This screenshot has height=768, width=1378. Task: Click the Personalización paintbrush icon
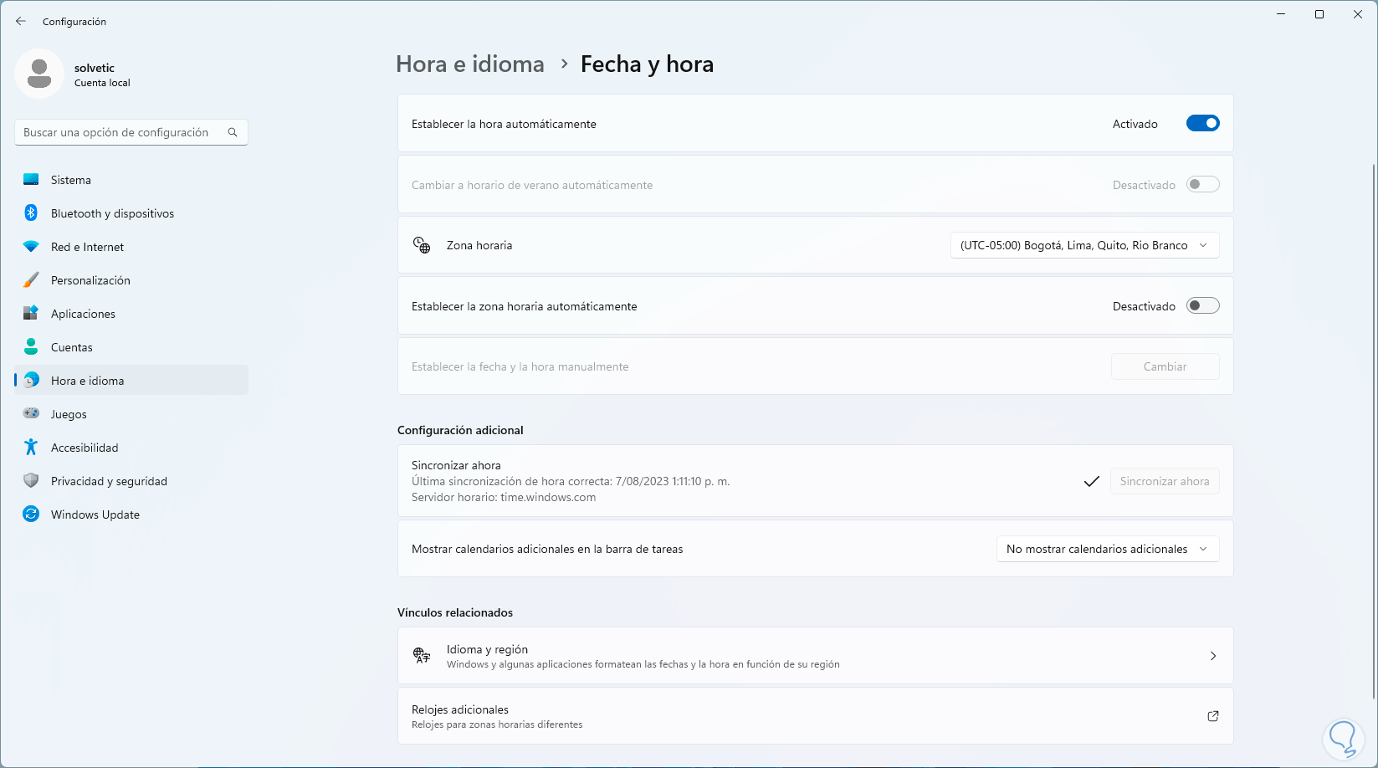[x=31, y=280]
